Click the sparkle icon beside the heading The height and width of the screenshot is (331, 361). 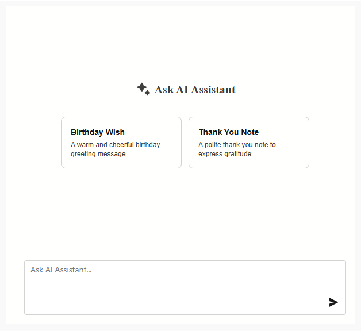click(x=143, y=88)
